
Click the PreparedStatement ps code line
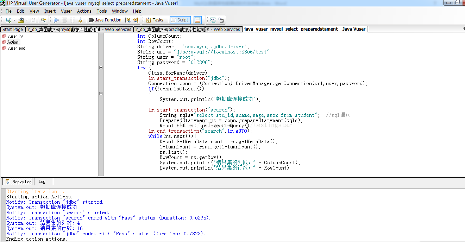[x=231, y=120]
